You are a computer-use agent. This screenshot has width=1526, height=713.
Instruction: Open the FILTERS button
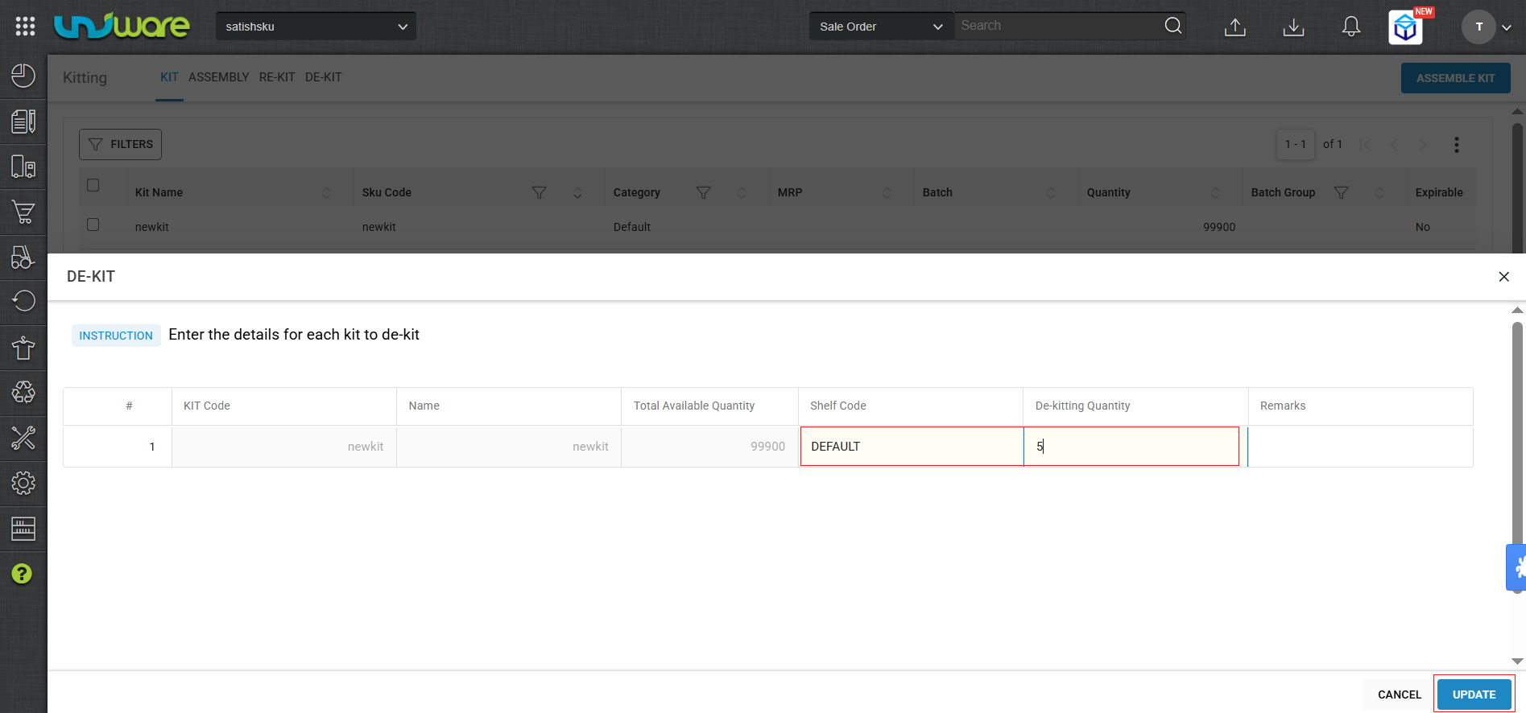(121, 144)
